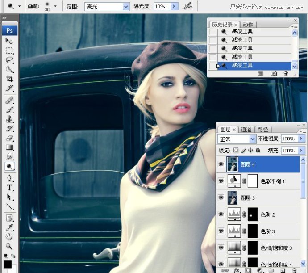
Task: Open the blend mode dropdown 正常
Action: click(252, 139)
